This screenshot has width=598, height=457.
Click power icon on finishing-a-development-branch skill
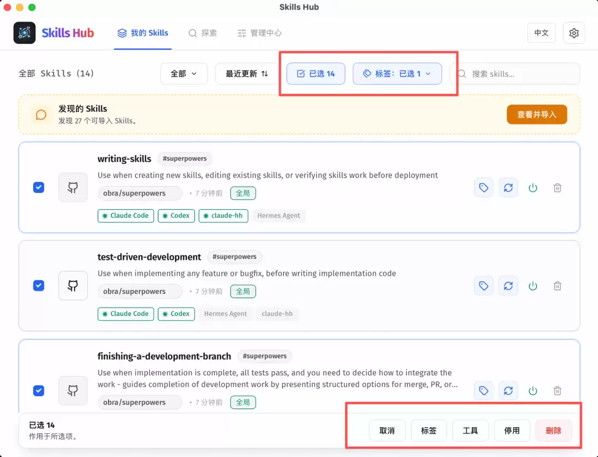533,391
